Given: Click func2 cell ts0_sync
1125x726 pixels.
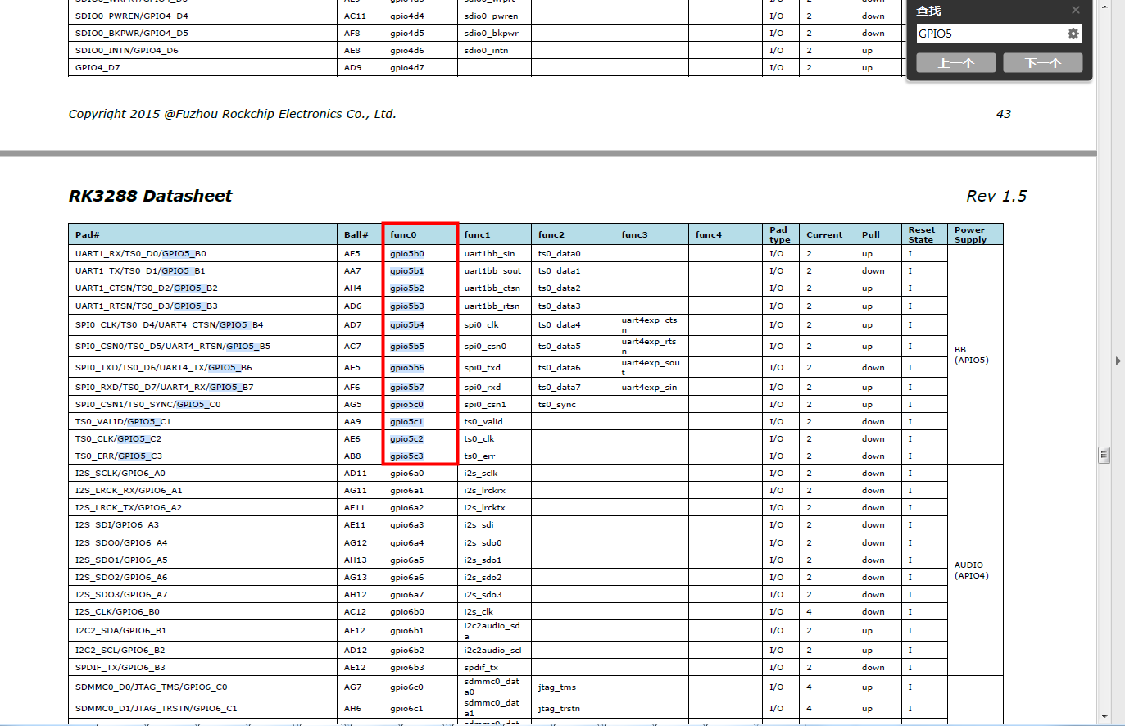Looking at the screenshot, I should [557, 405].
